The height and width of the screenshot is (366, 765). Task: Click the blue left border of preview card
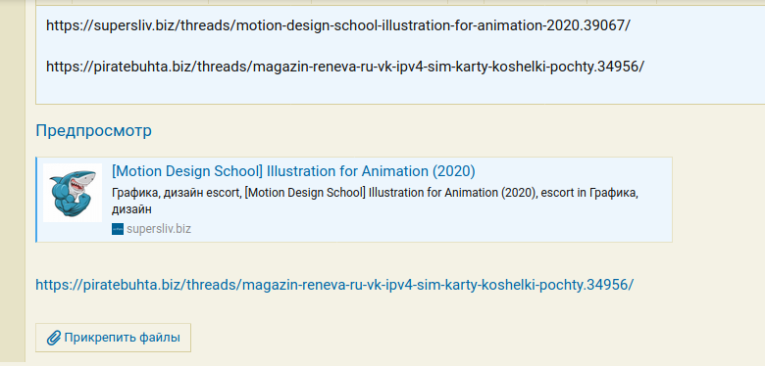coord(36,200)
